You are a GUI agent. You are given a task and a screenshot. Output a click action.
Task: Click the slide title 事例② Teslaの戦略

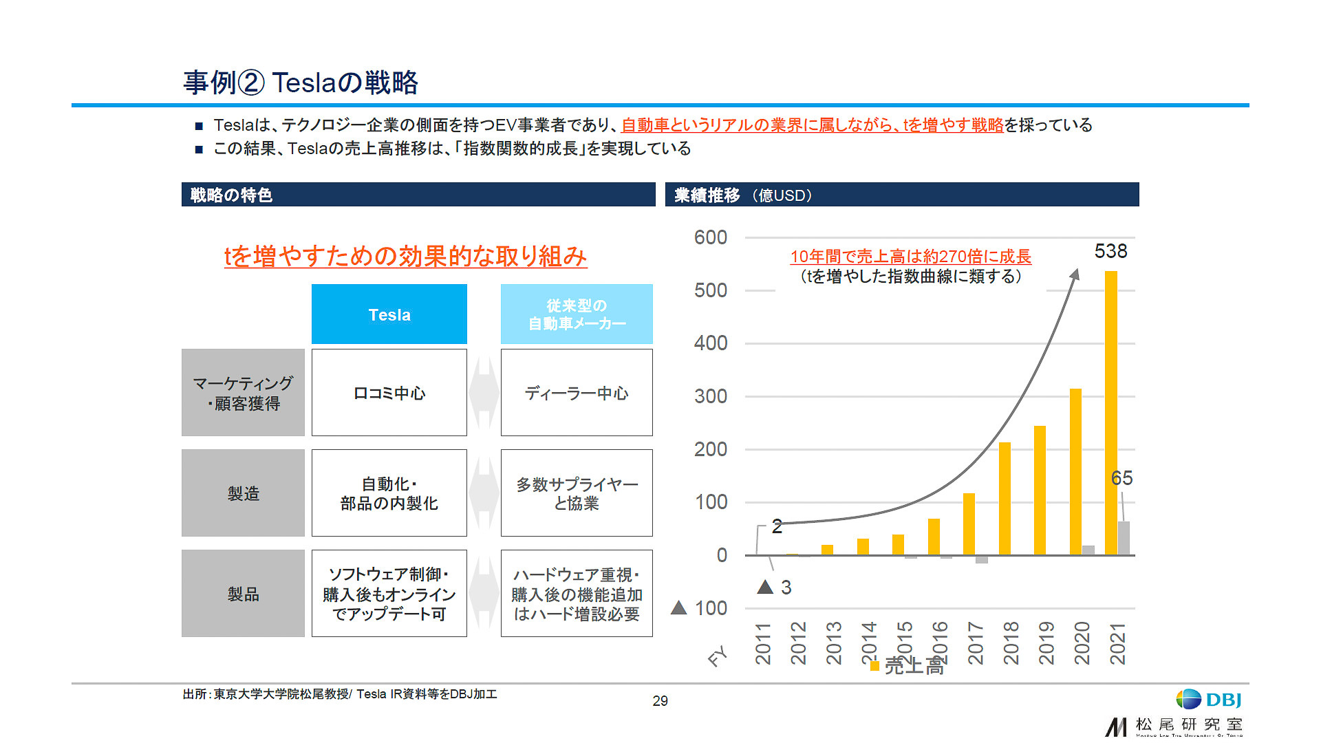click(301, 83)
